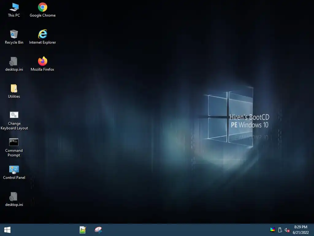Open the Control Panel icon
The width and height of the screenshot is (314, 236).
(14, 173)
